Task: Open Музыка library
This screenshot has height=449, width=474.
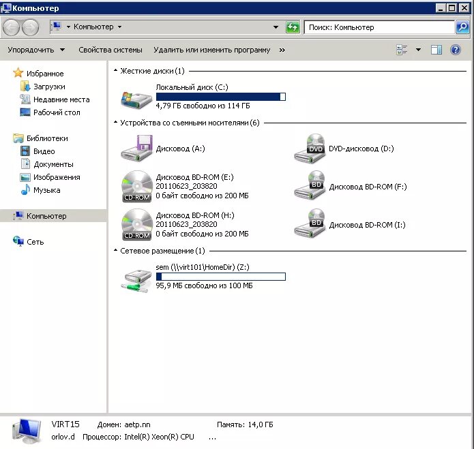Action: [x=47, y=190]
